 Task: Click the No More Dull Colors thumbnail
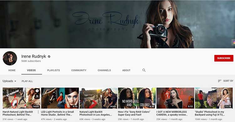click(137, 98)
